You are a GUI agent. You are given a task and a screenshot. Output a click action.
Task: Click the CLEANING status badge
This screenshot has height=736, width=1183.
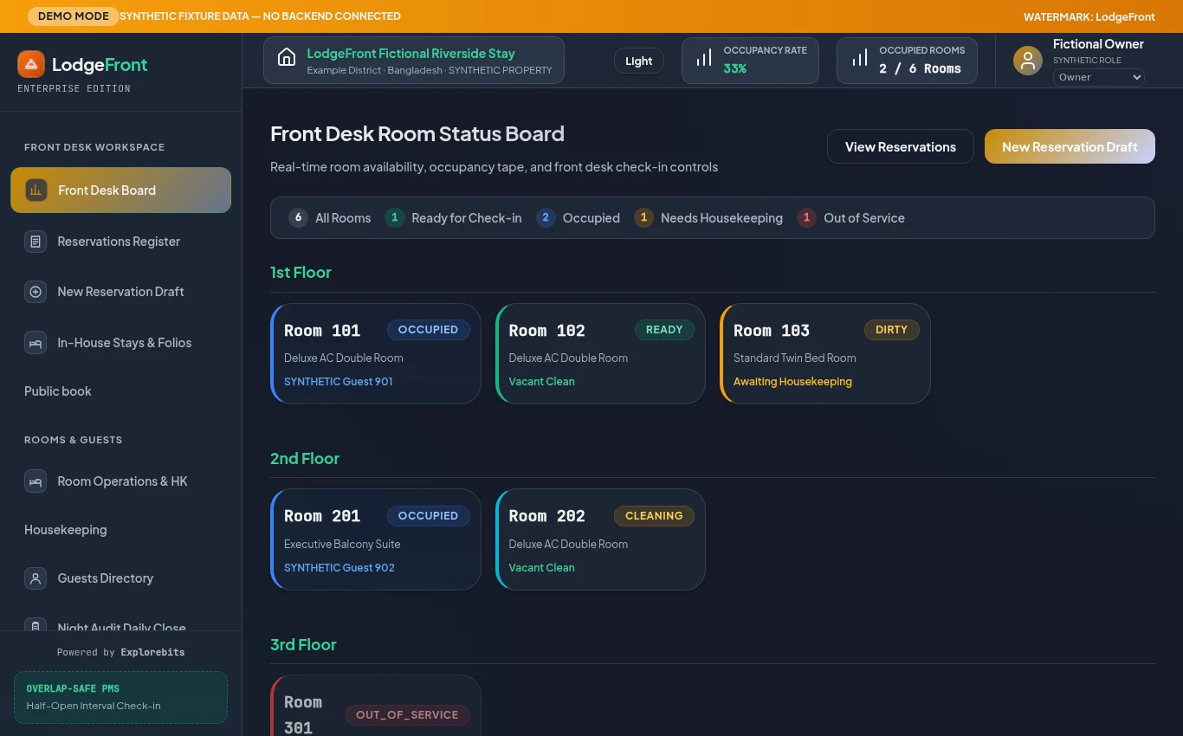point(654,516)
